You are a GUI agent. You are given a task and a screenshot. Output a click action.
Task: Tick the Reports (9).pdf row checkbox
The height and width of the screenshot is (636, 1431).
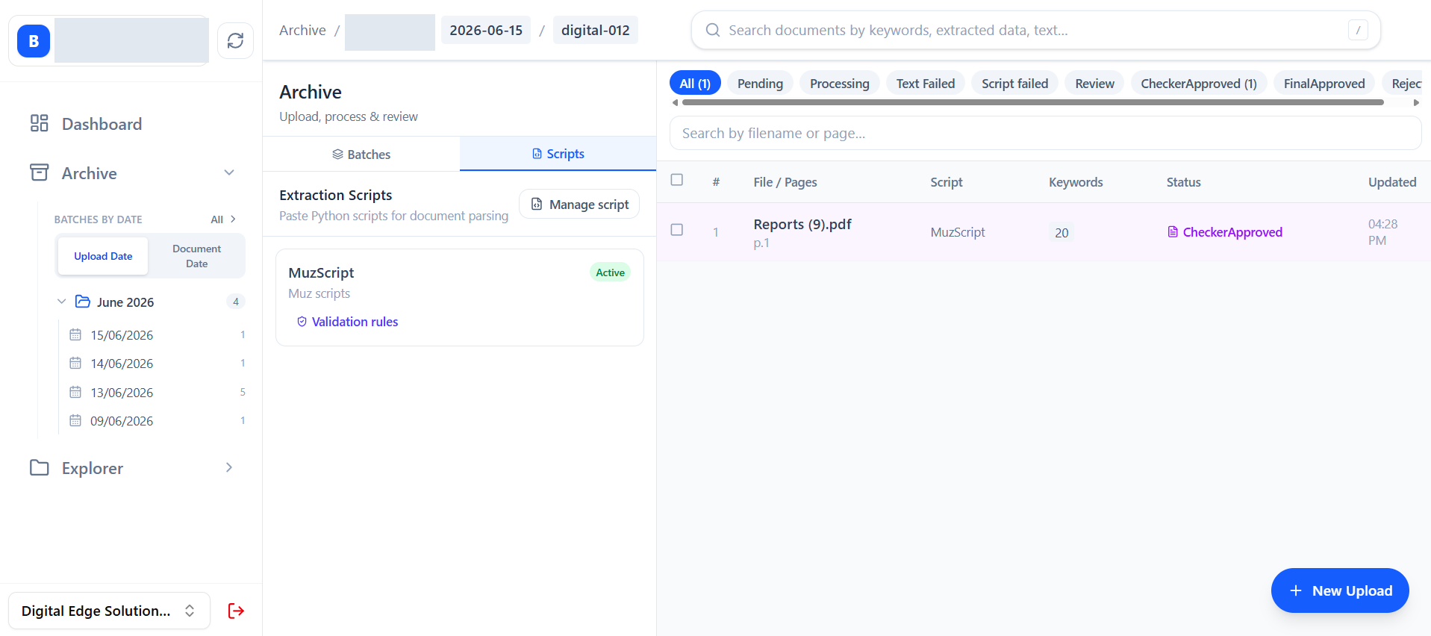click(x=677, y=230)
